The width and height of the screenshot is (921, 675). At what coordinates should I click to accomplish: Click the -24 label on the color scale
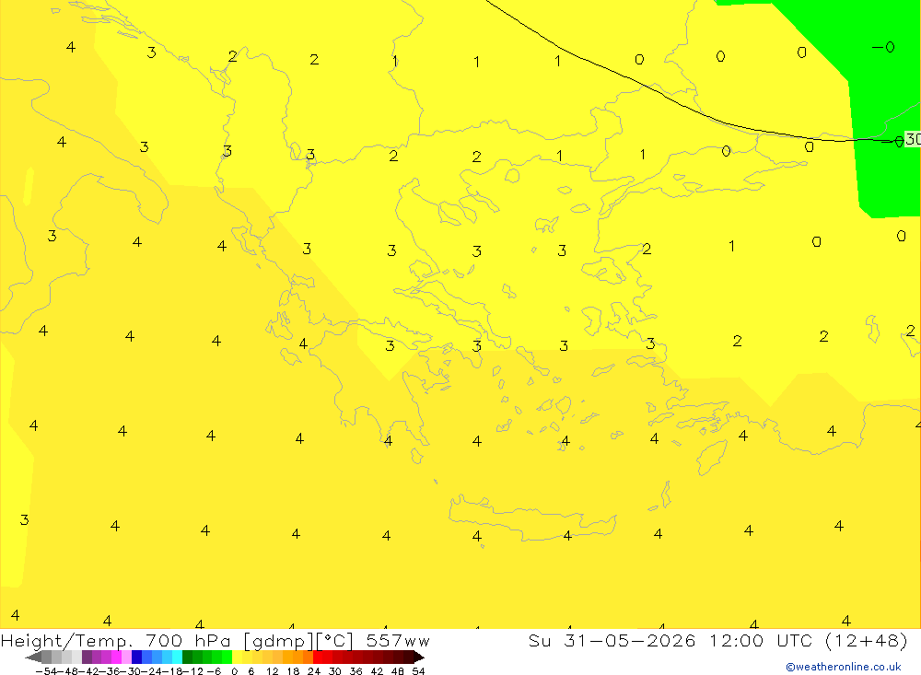[x=151, y=671]
